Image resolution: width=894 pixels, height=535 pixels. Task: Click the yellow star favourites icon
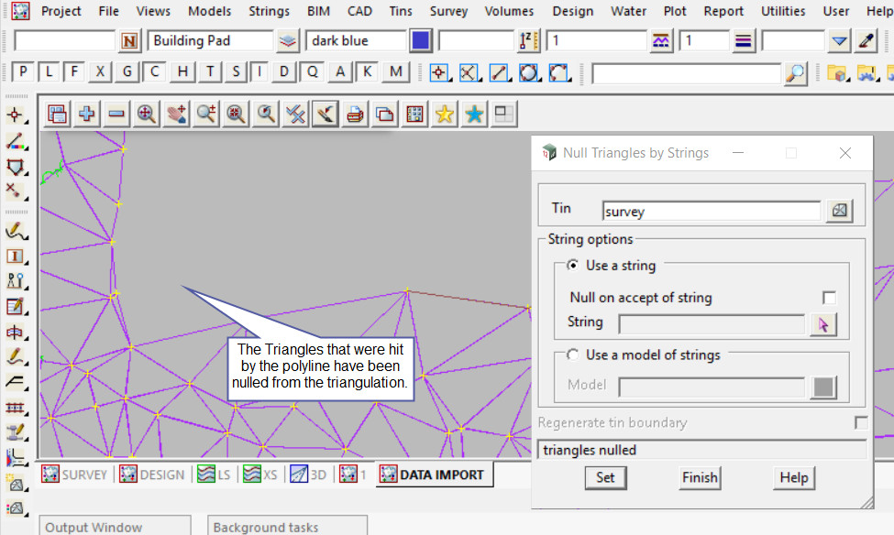click(x=444, y=115)
